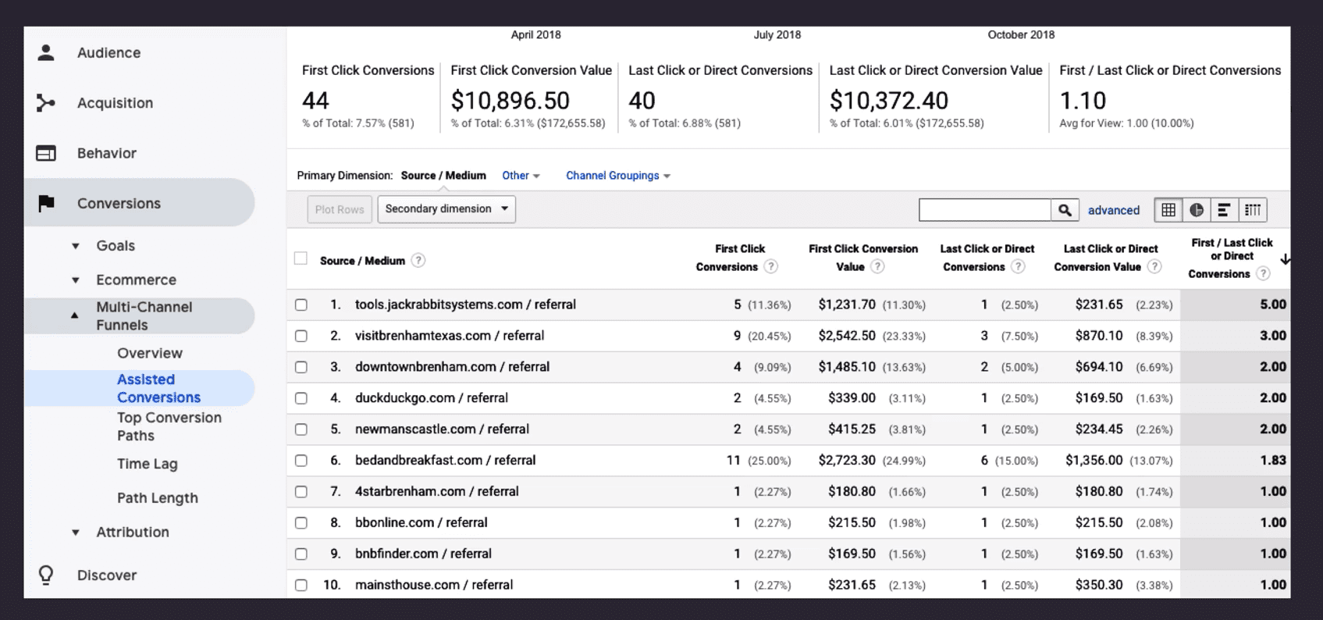Image resolution: width=1323 pixels, height=620 pixels.
Task: Show help for Last Click or Direct Conversions
Action: pos(1018,267)
